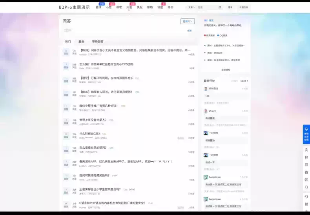Go to the 星球 menu item
Screen dimensions: 310x215
98,7
